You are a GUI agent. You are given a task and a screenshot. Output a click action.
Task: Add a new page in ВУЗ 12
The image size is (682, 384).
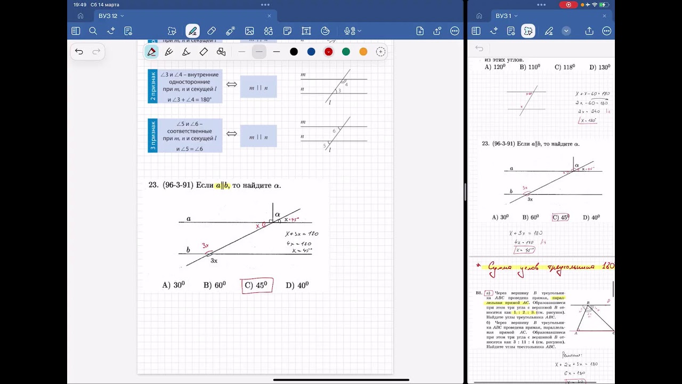420,31
